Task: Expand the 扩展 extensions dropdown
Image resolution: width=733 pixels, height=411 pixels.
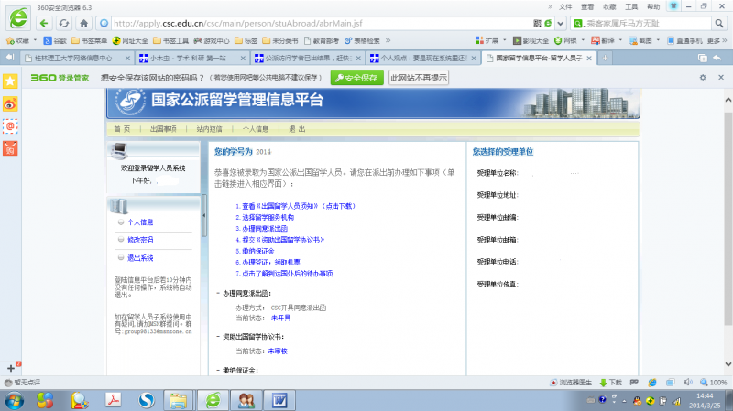Action: tap(505, 40)
